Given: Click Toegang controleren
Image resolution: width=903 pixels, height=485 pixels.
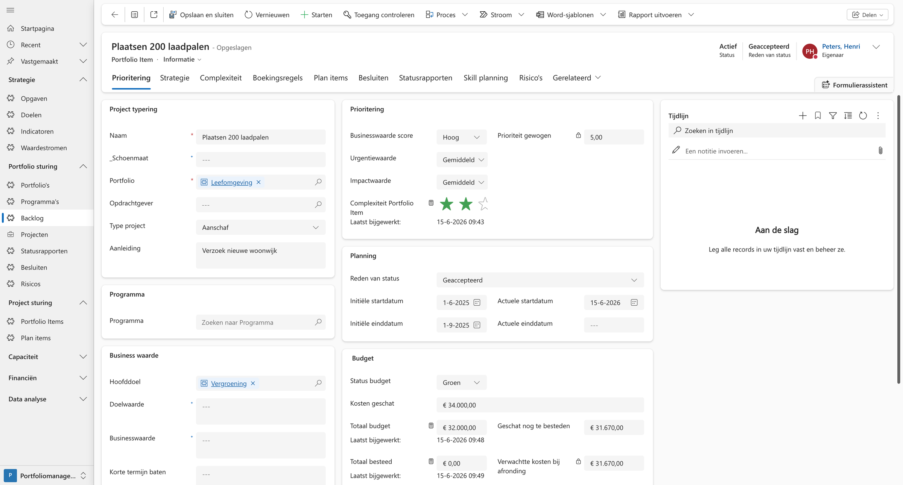Looking at the screenshot, I should coord(379,15).
